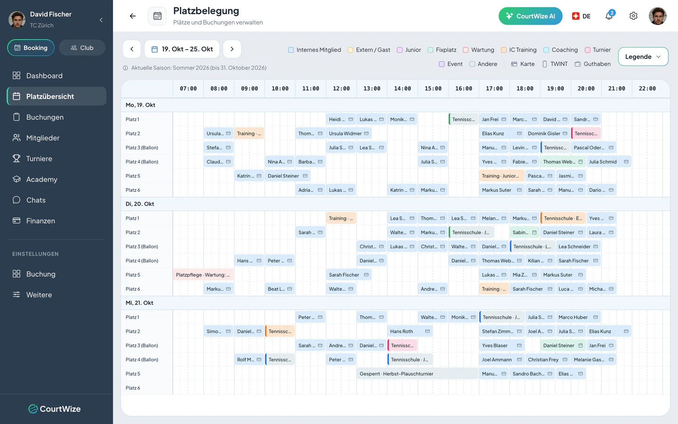Toggle the Internes Mitglied filter checkbox
This screenshot has height=424, width=678.
291,50
